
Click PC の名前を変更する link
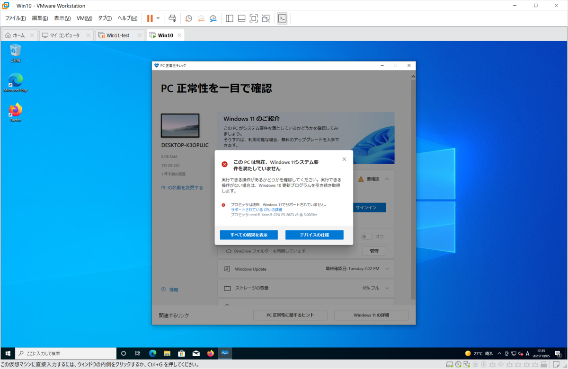coord(182,188)
